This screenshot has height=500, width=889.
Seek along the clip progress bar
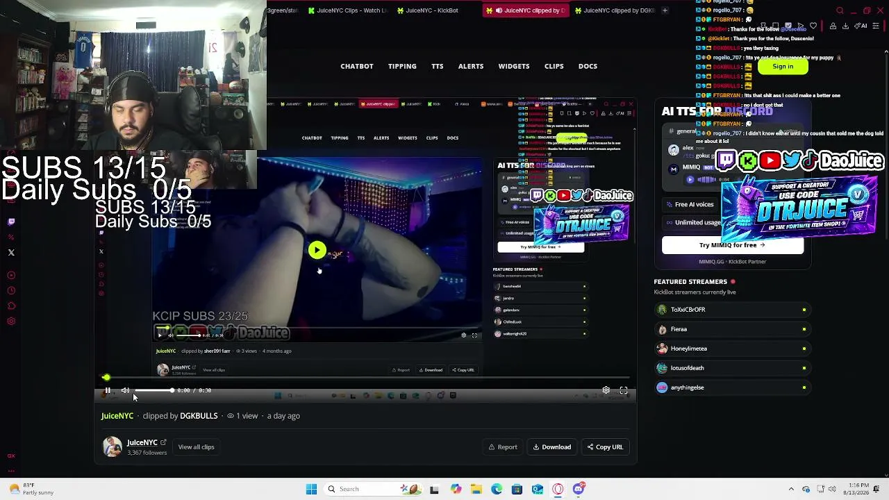click(x=365, y=378)
